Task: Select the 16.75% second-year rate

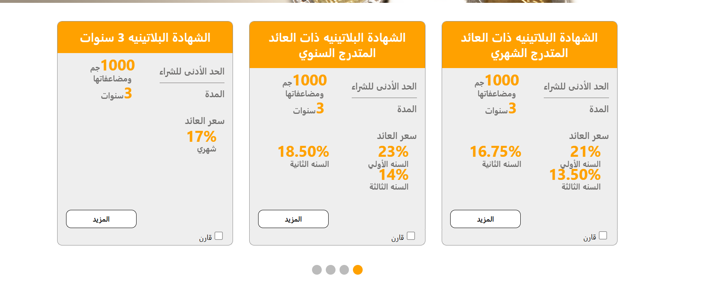Action: click(x=495, y=152)
